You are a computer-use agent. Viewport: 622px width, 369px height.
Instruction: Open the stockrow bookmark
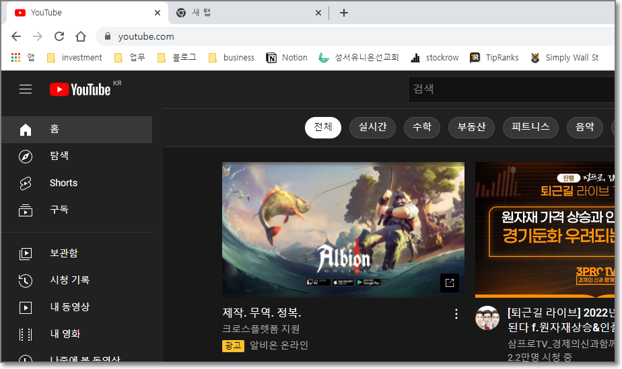435,58
